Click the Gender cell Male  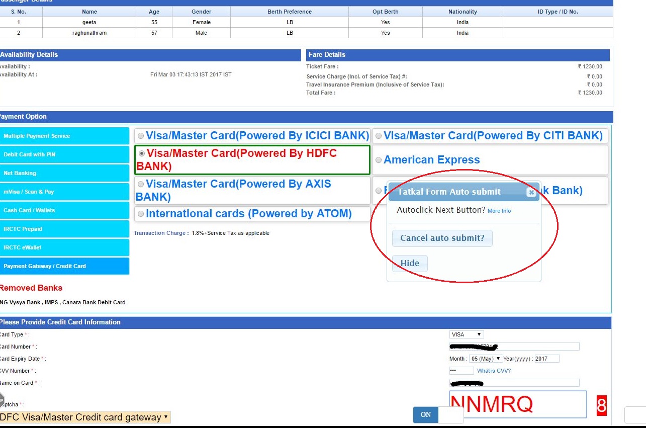[x=202, y=33]
